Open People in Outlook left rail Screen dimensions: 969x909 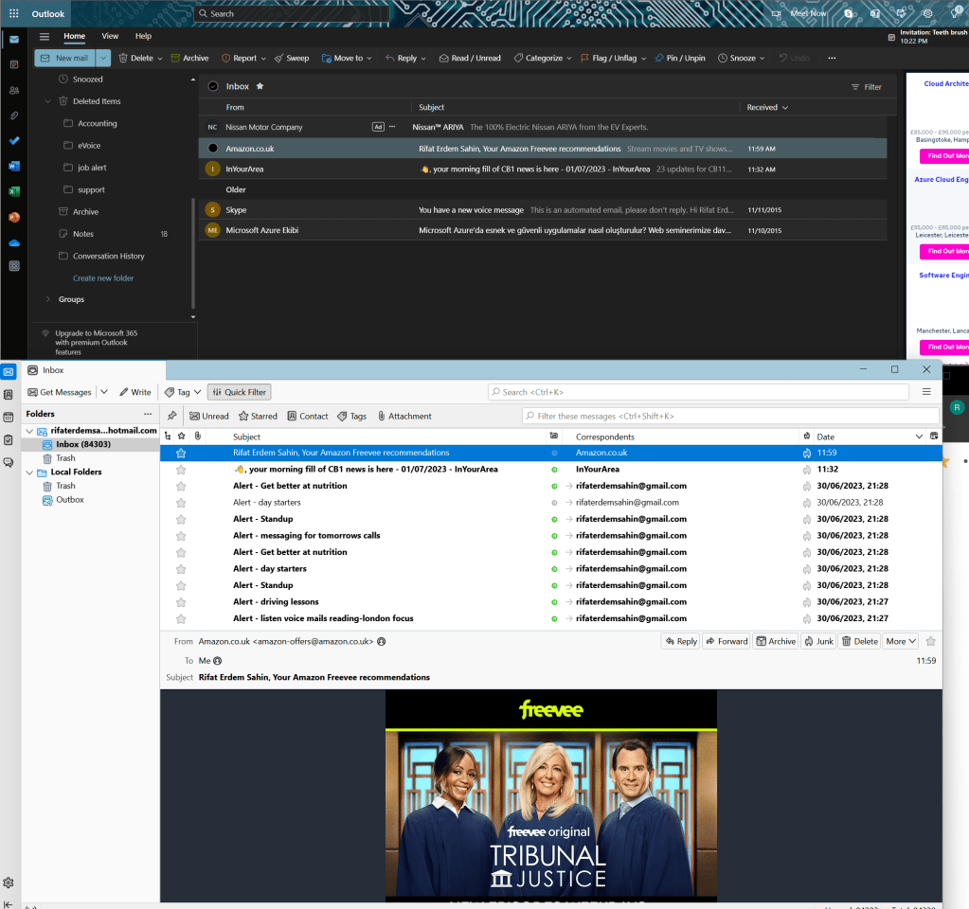click(x=14, y=90)
